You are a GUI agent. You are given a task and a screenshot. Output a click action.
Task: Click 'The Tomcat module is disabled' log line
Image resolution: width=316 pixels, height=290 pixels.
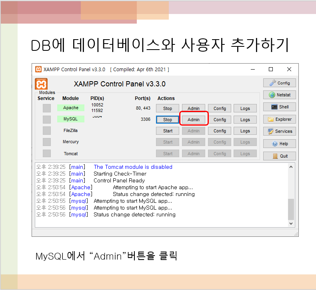pyautogui.click(x=133, y=167)
